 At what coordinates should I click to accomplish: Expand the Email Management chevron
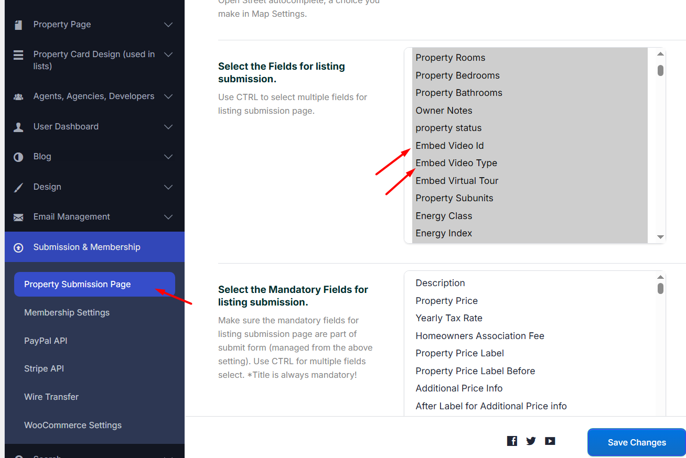pos(168,217)
